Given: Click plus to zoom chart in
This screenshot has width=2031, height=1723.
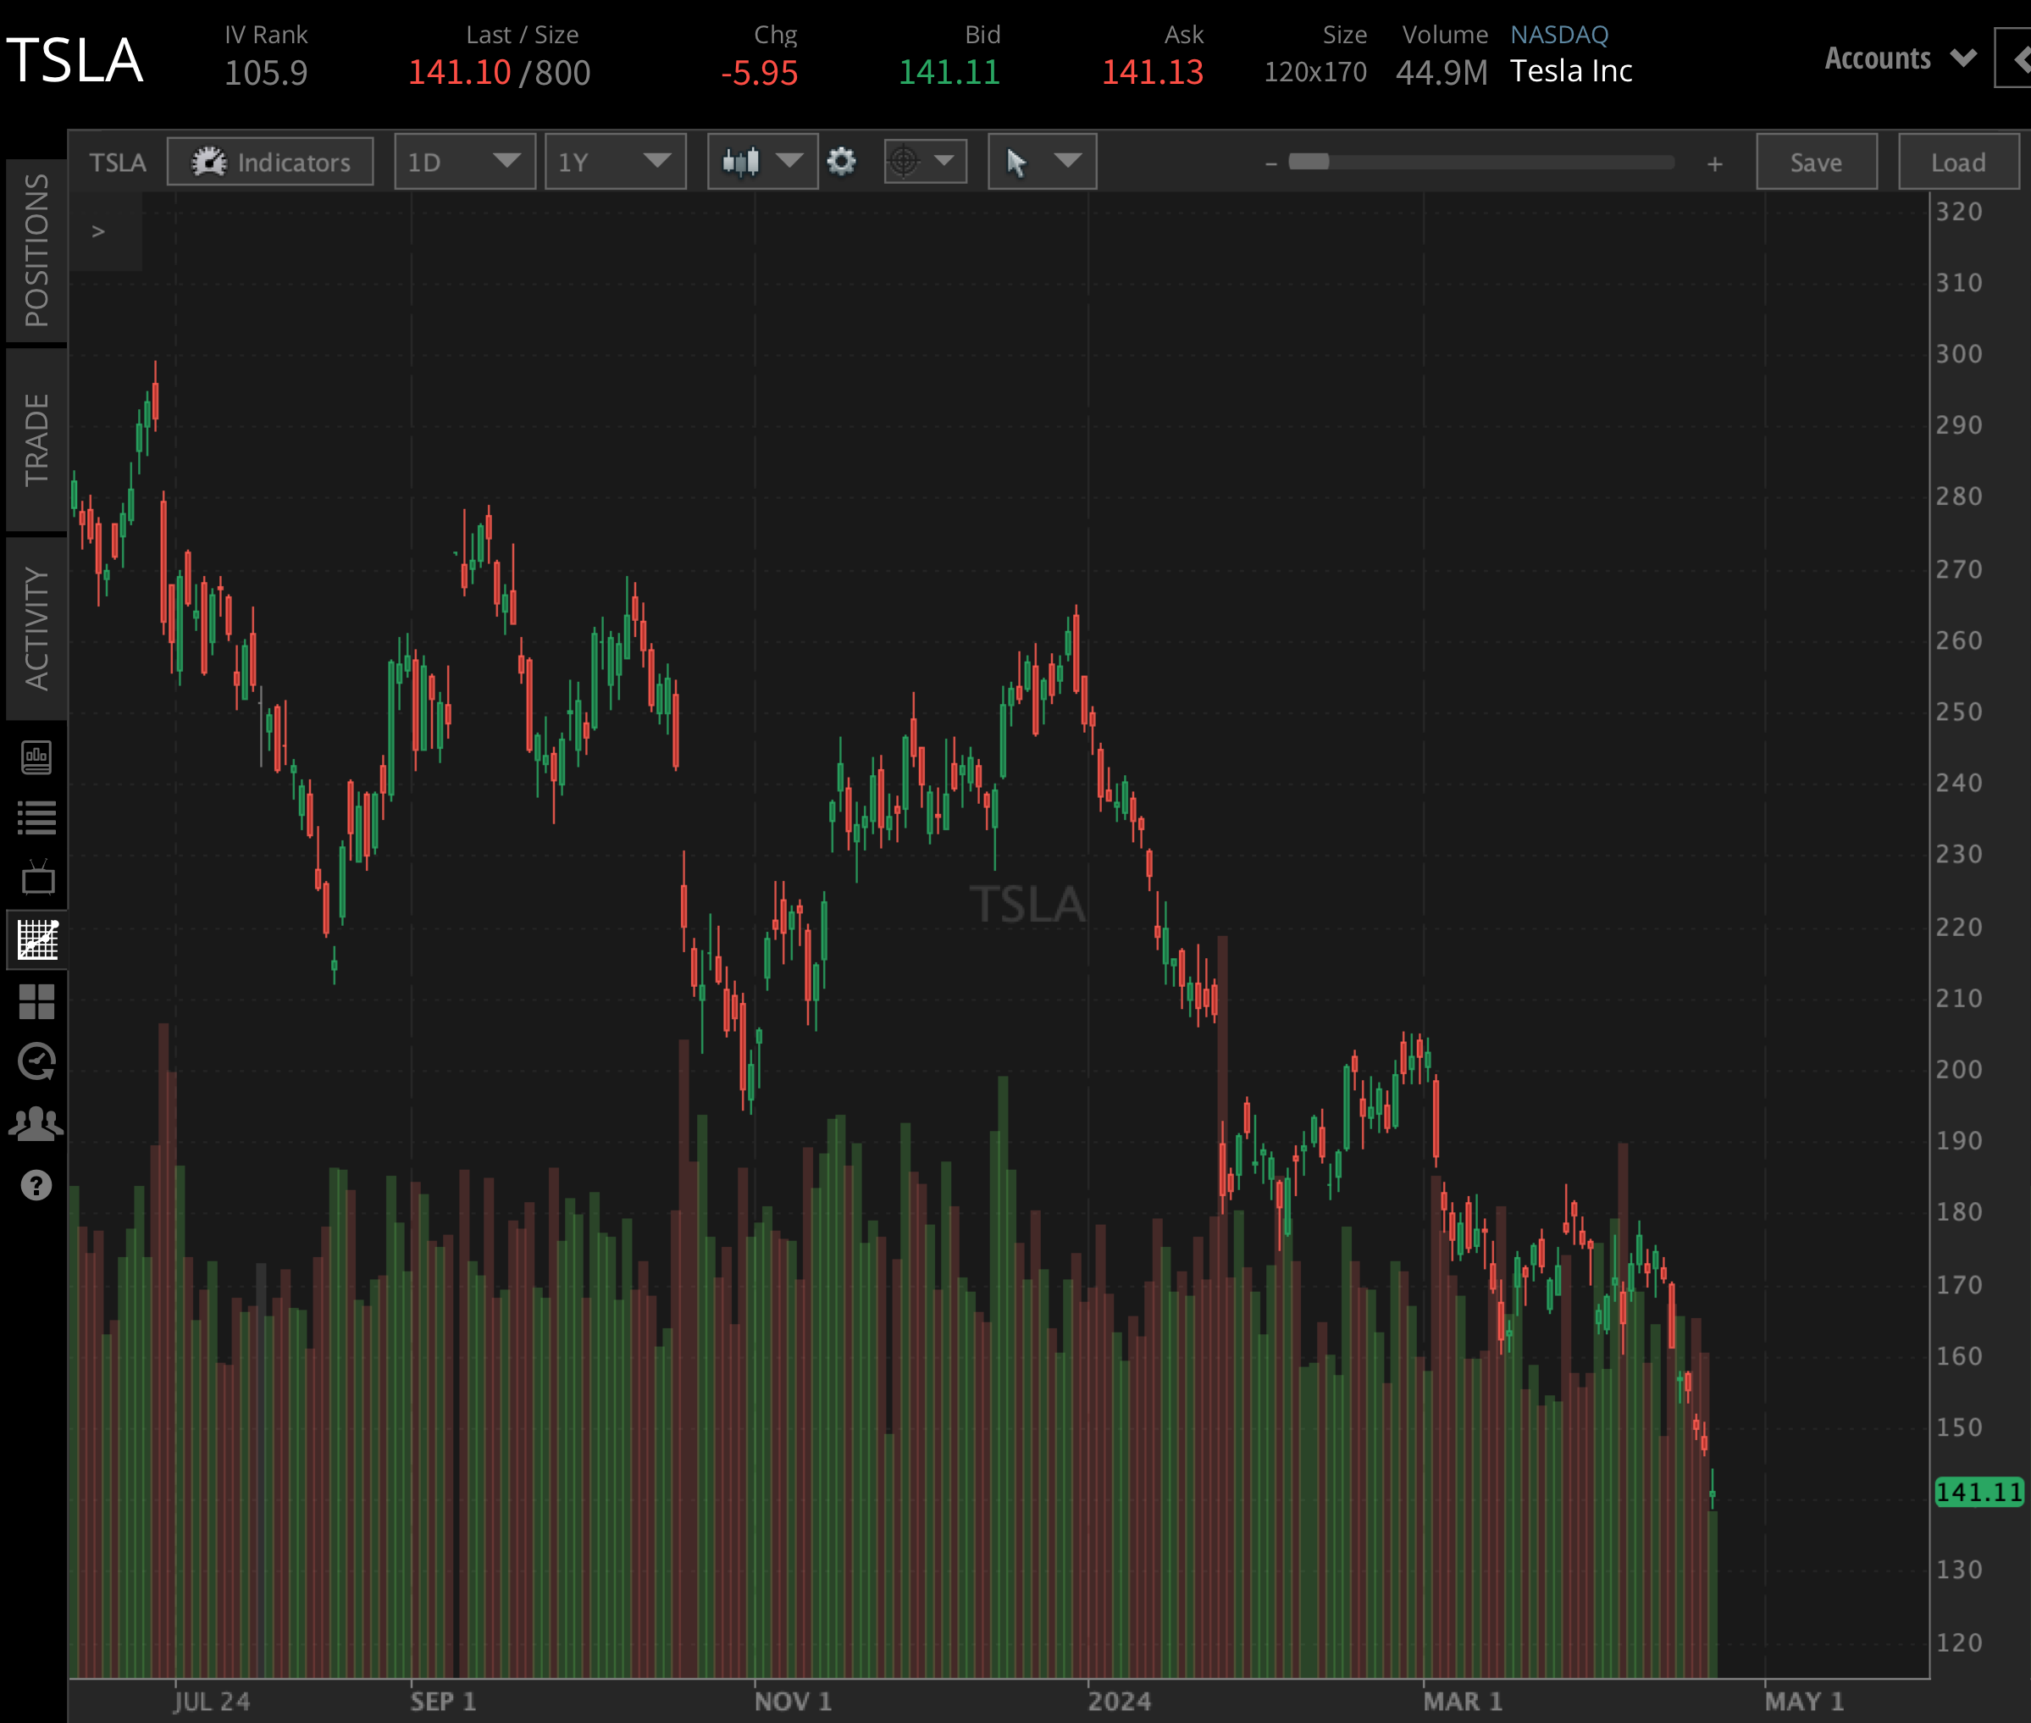Looking at the screenshot, I should point(1714,164).
